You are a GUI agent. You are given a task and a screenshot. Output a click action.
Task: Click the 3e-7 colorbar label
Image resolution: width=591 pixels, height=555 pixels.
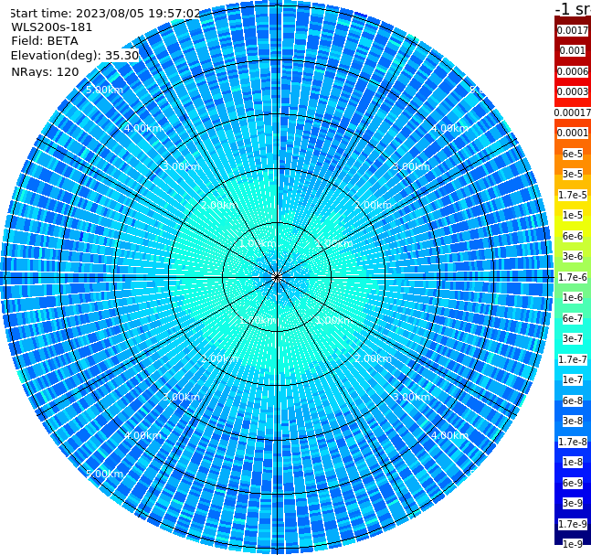click(x=573, y=338)
